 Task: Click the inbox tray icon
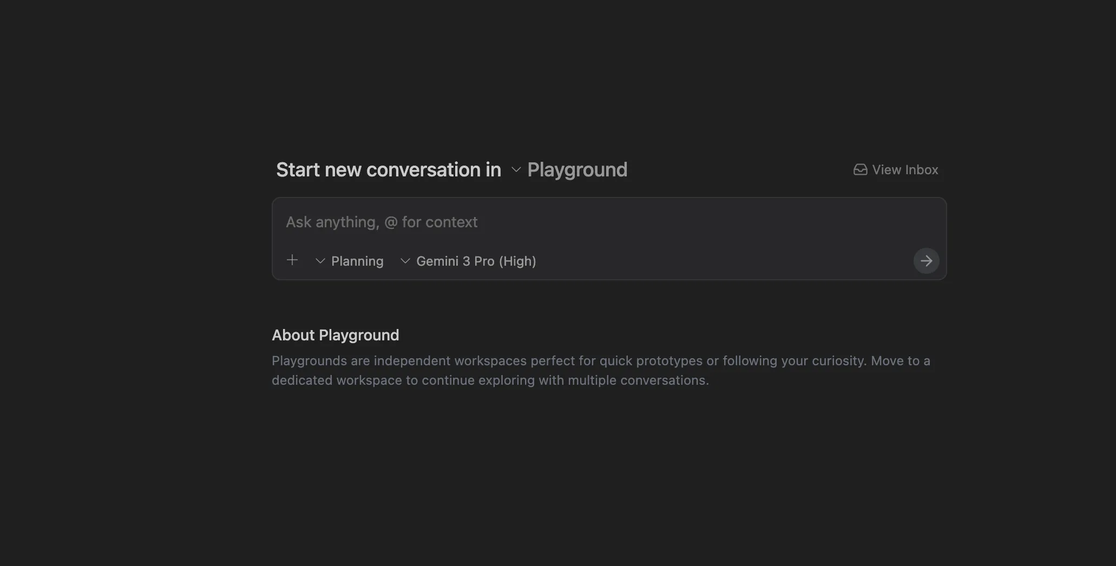click(860, 170)
